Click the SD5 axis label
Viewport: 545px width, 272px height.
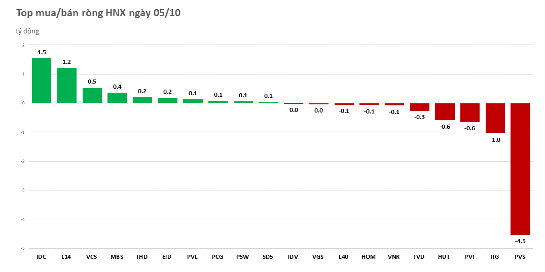coord(268,257)
